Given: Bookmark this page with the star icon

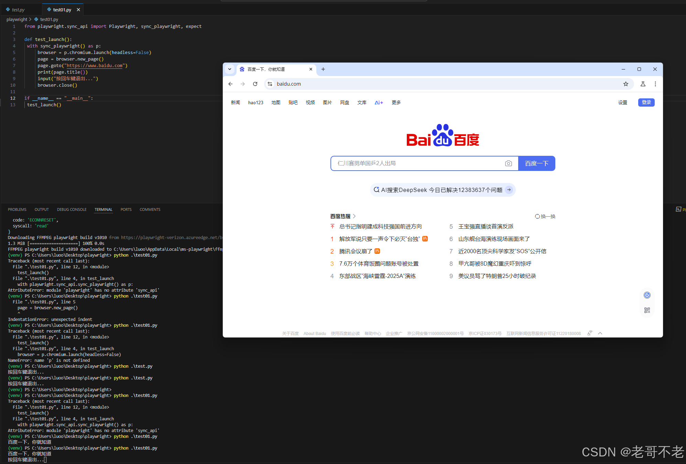Looking at the screenshot, I should tap(625, 84).
